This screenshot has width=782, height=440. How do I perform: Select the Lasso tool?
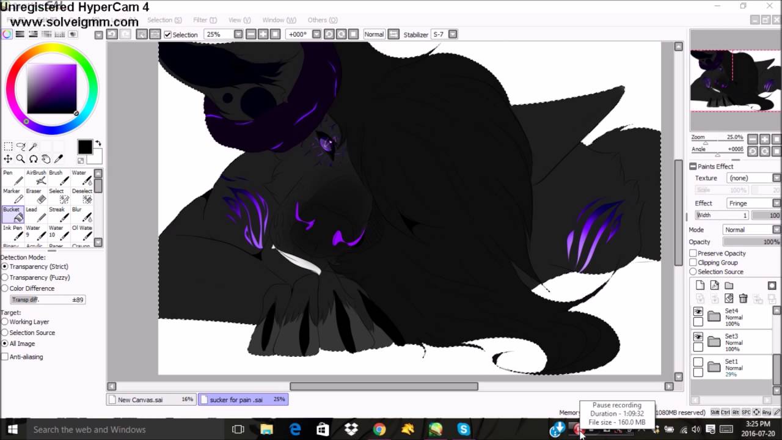[21, 147]
